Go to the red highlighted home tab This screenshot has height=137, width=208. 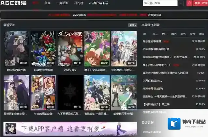[x=36, y=3]
